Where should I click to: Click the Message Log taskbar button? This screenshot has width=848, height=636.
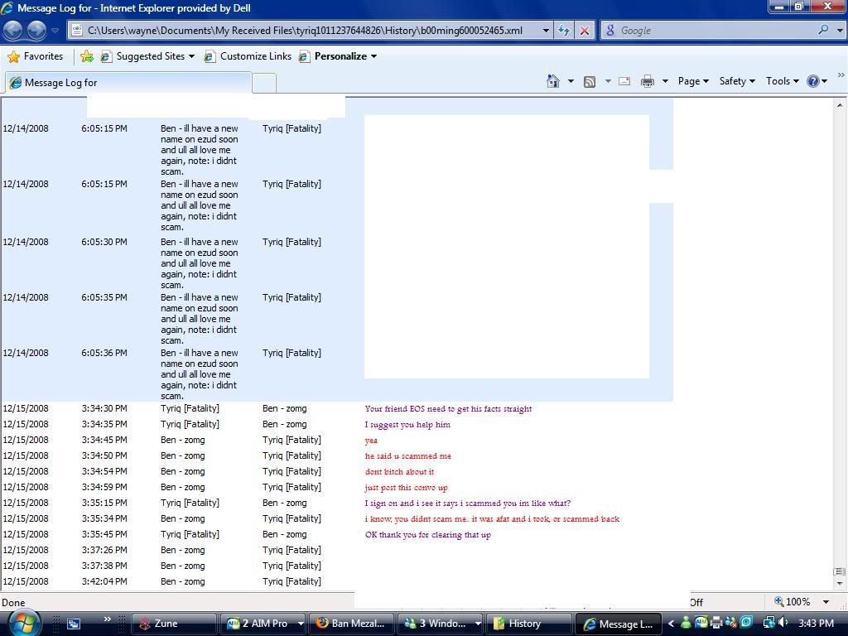619,624
